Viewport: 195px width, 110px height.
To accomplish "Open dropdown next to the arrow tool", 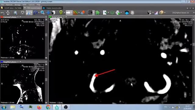I will 72,13.
